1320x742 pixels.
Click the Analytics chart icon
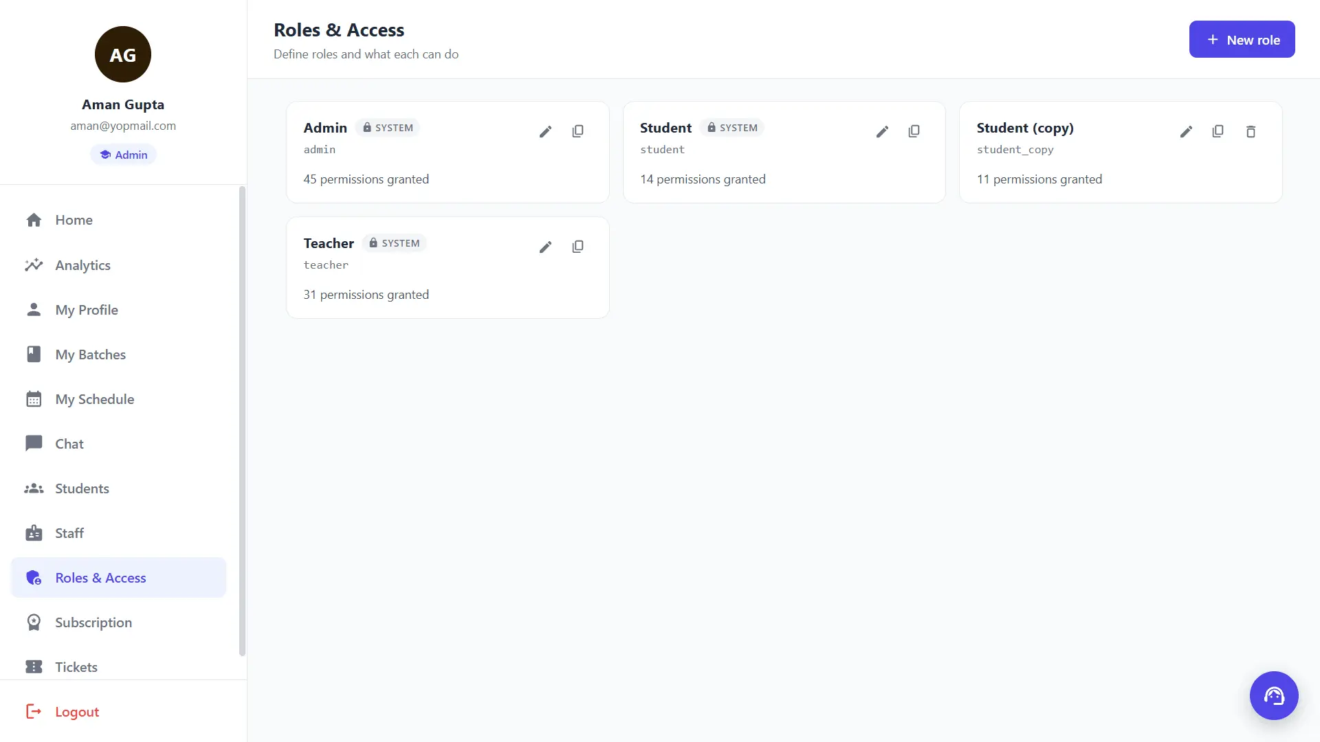[34, 265]
